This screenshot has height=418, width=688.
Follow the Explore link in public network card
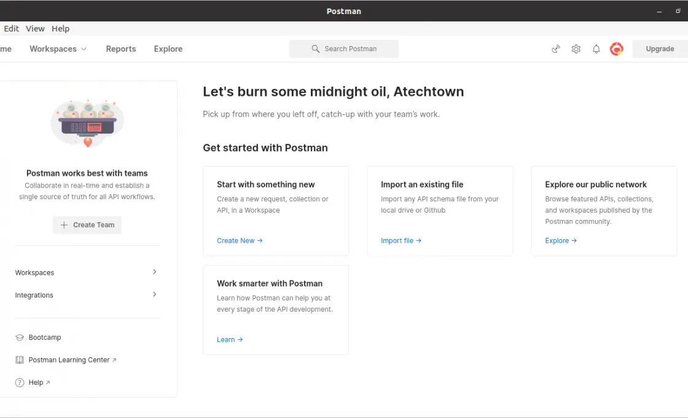[561, 240]
